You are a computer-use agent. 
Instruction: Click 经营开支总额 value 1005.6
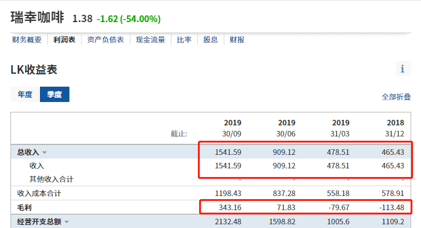pyautogui.click(x=338, y=222)
